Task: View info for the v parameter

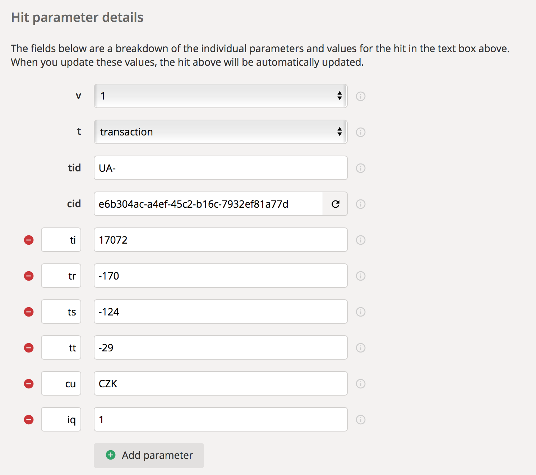Action: point(361,96)
